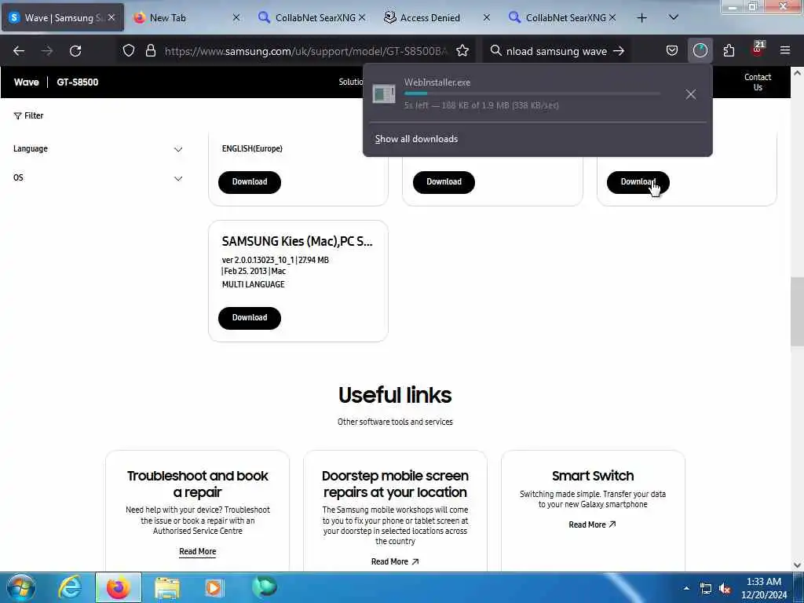The width and height of the screenshot is (804, 603).
Task: Click the Filter heading
Action: [29, 116]
